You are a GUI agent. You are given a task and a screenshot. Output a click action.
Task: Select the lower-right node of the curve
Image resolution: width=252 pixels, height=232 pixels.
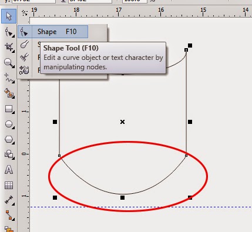click(186, 156)
